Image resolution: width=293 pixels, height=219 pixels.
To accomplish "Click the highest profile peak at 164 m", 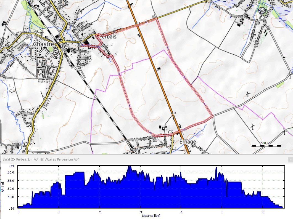I will click(x=128, y=167).
